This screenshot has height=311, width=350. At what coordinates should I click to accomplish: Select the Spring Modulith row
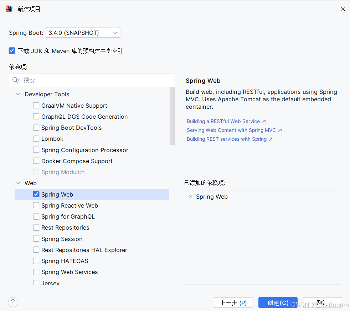92,172
